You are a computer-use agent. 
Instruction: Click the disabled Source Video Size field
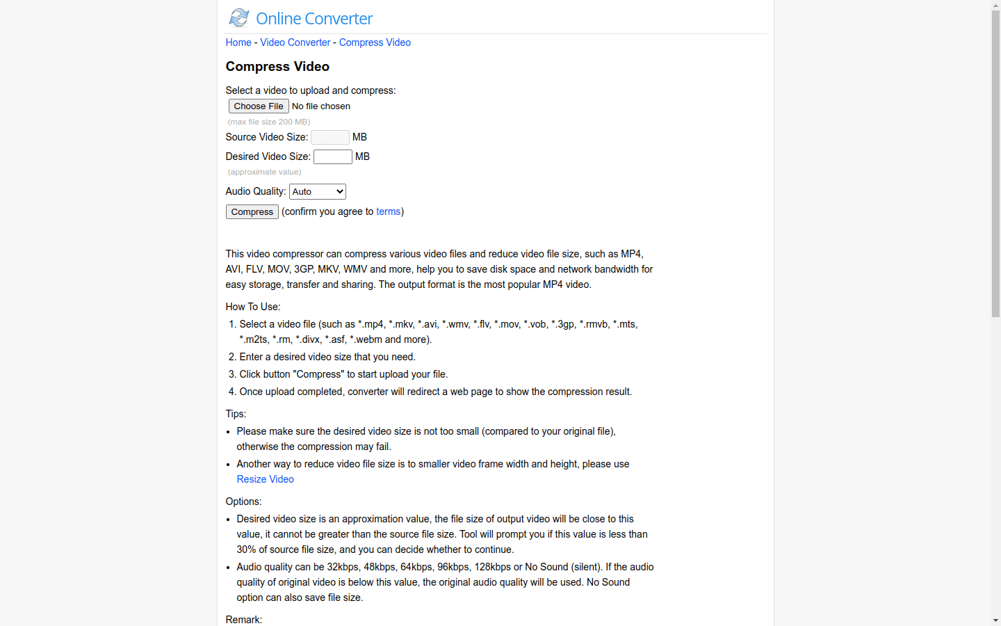[330, 137]
